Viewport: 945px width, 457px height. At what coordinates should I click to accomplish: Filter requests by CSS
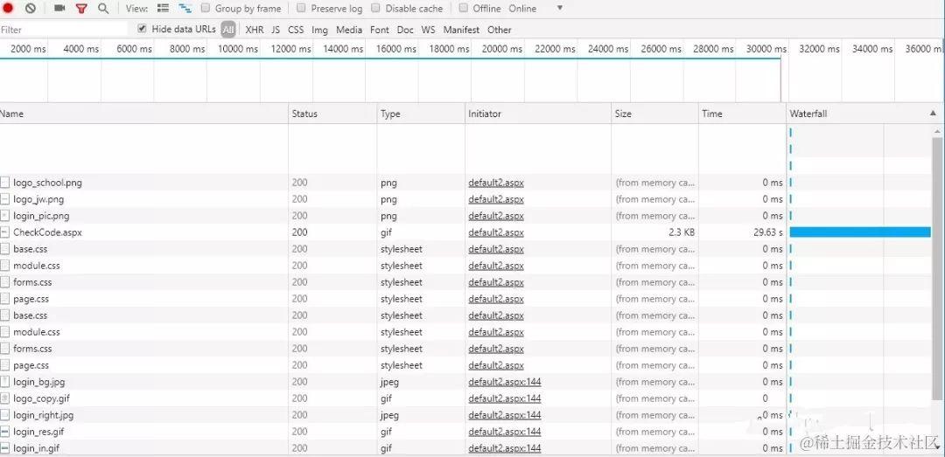tap(296, 30)
